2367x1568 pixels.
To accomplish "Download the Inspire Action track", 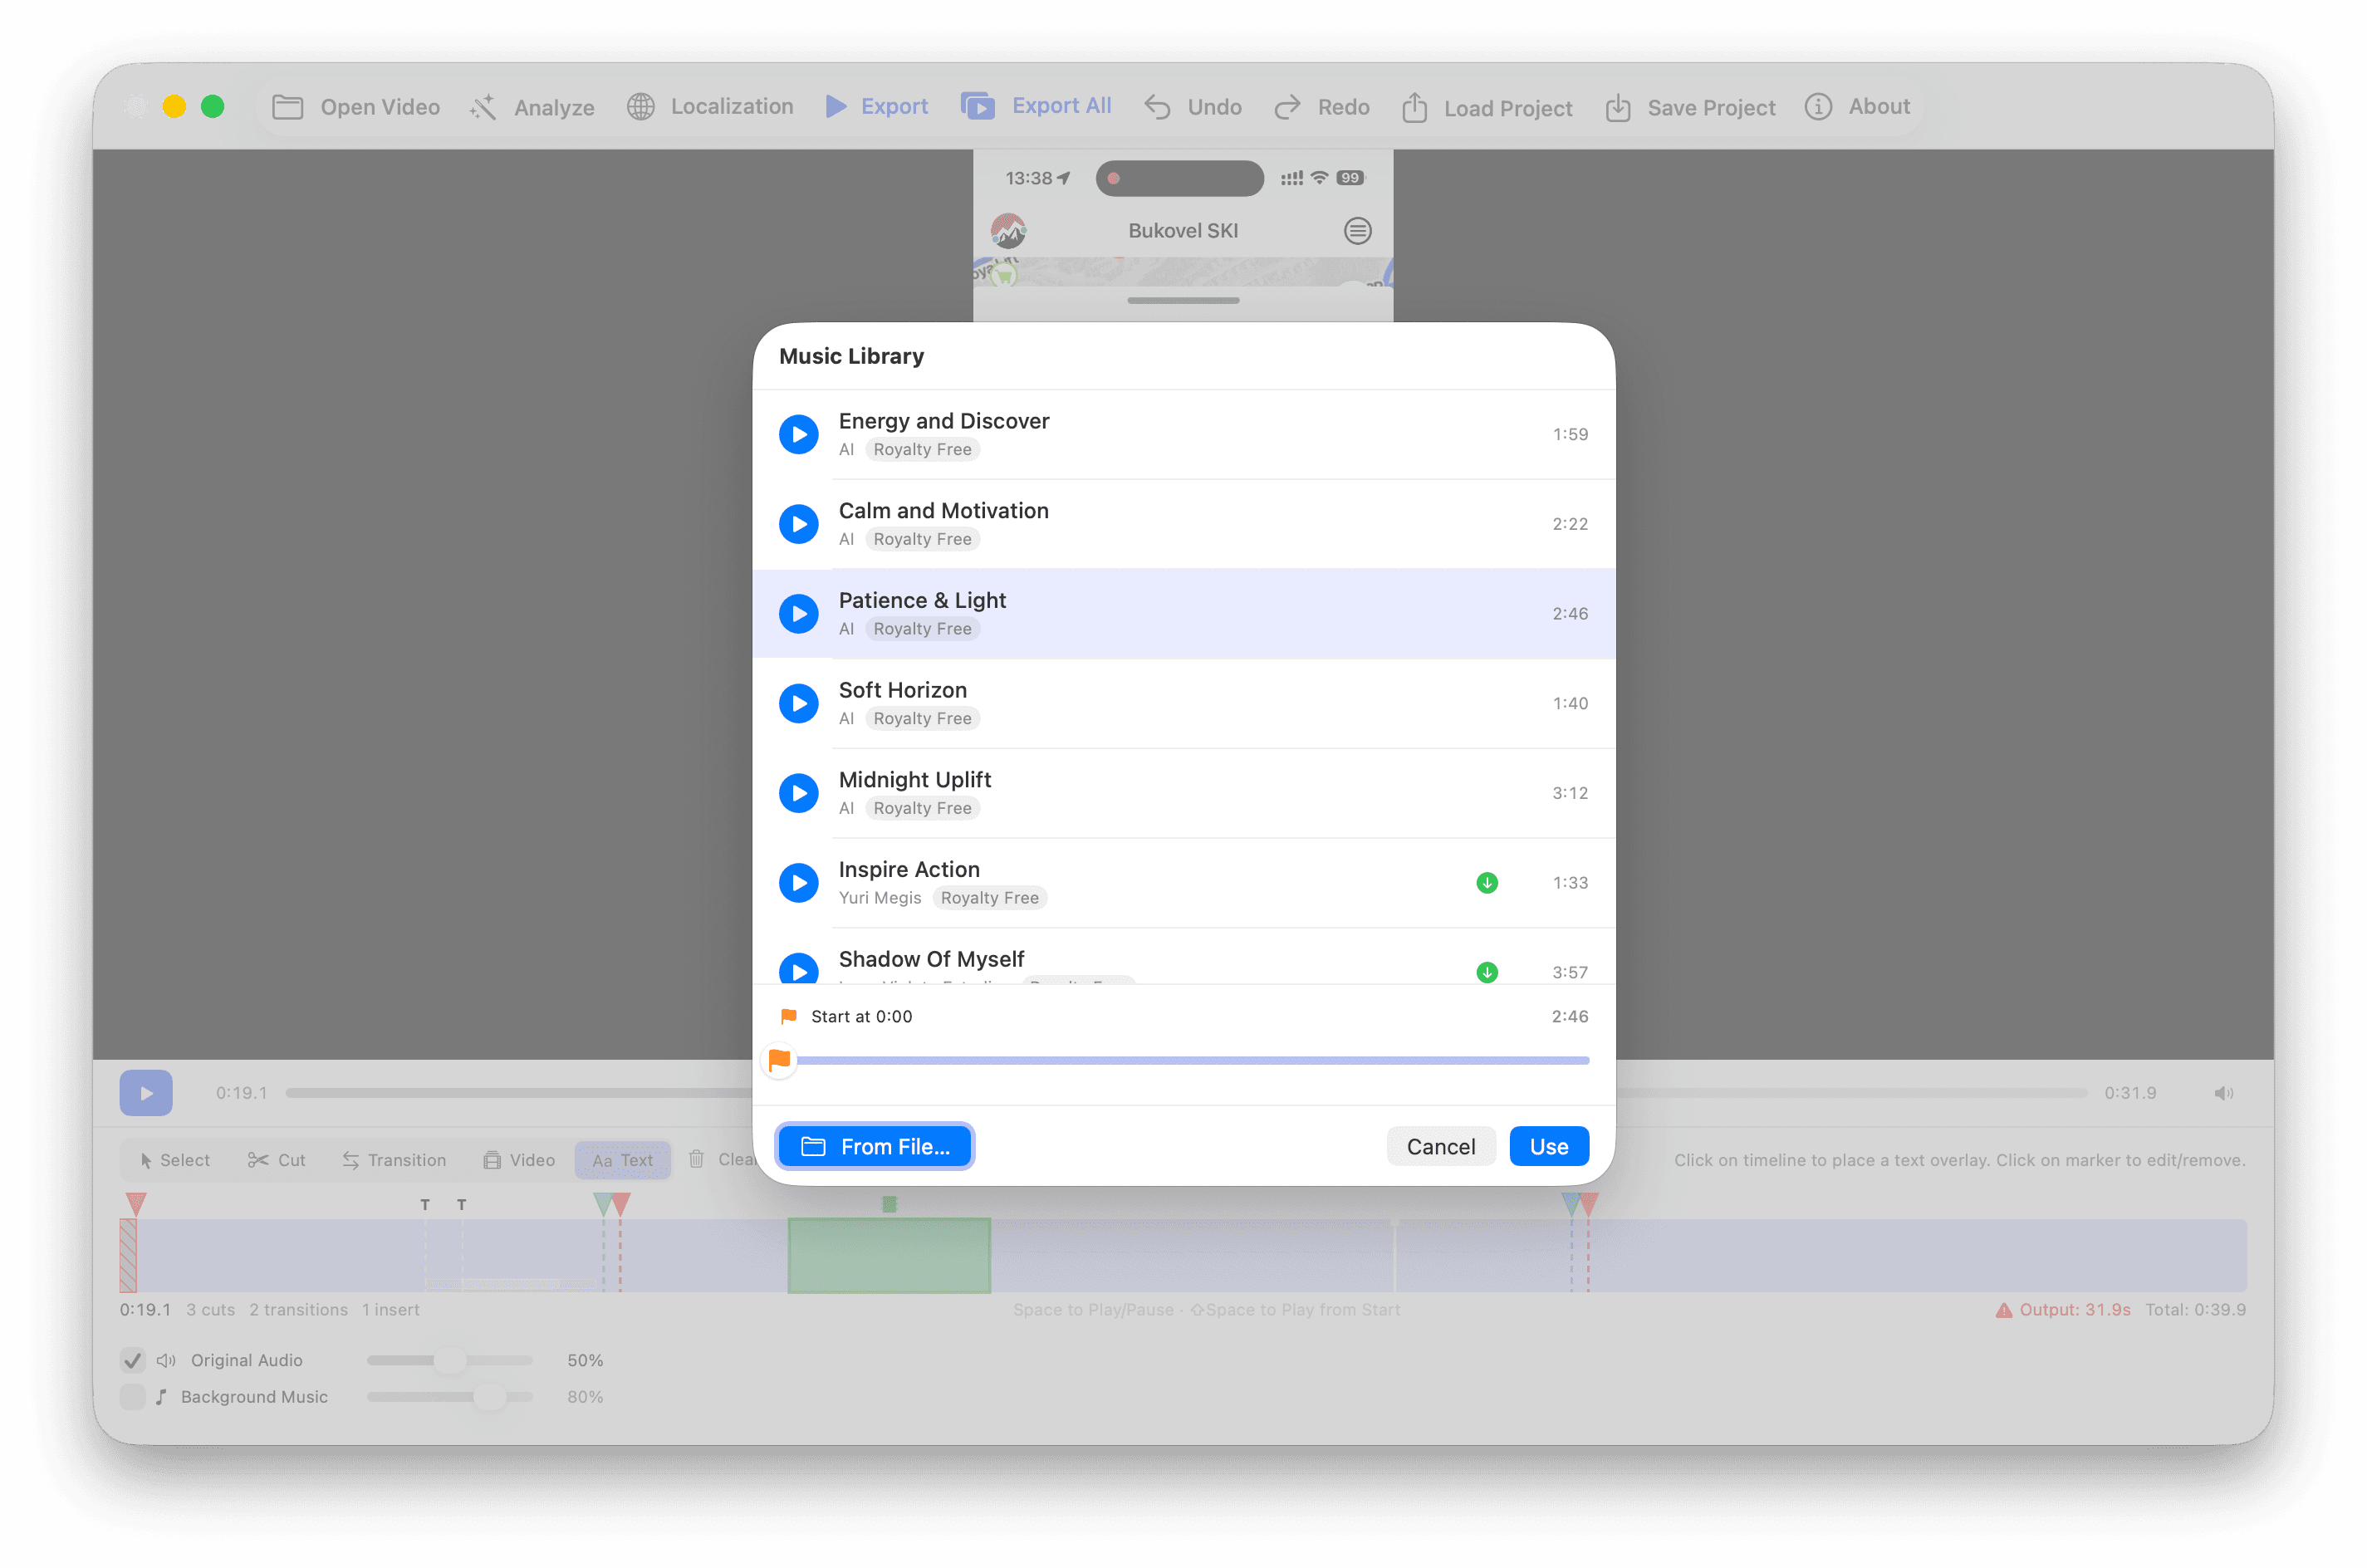I will click(1487, 883).
